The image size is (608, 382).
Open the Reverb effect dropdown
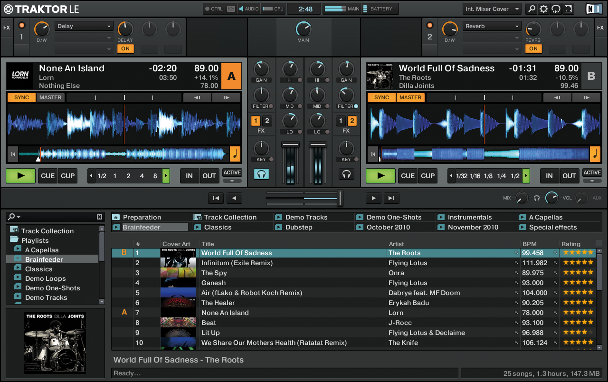(492, 26)
